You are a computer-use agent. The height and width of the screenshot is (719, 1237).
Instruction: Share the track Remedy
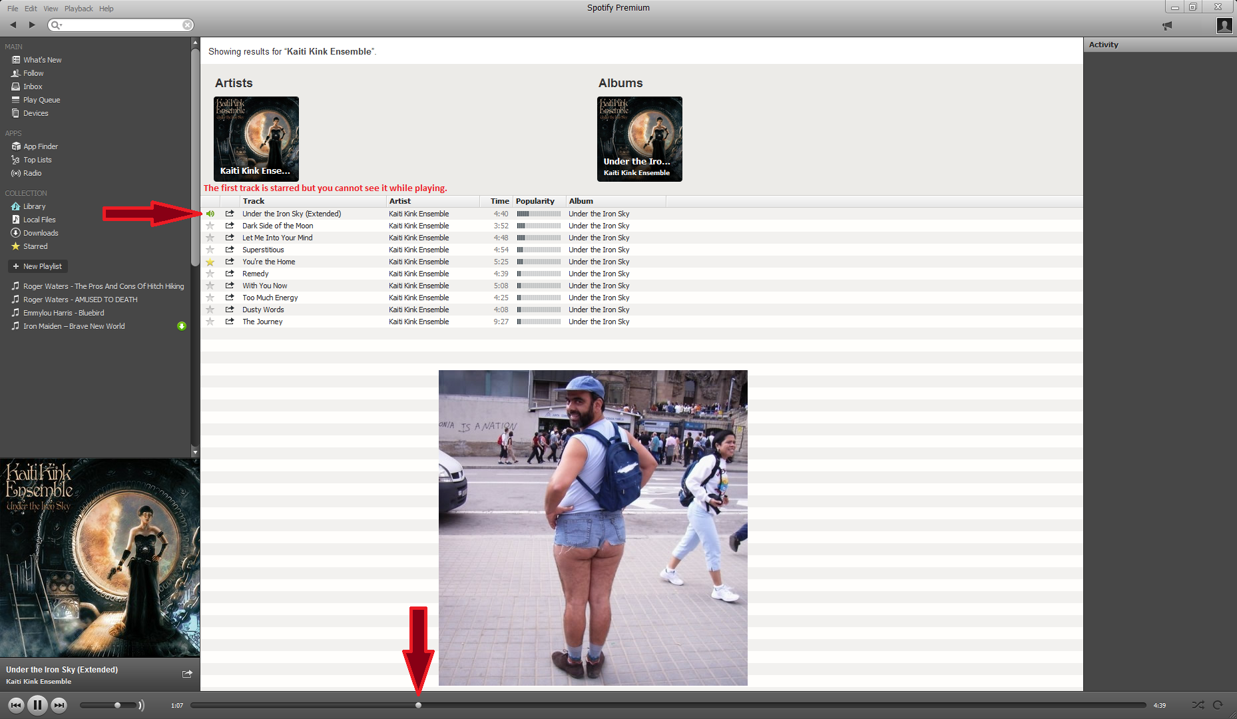coord(230,274)
